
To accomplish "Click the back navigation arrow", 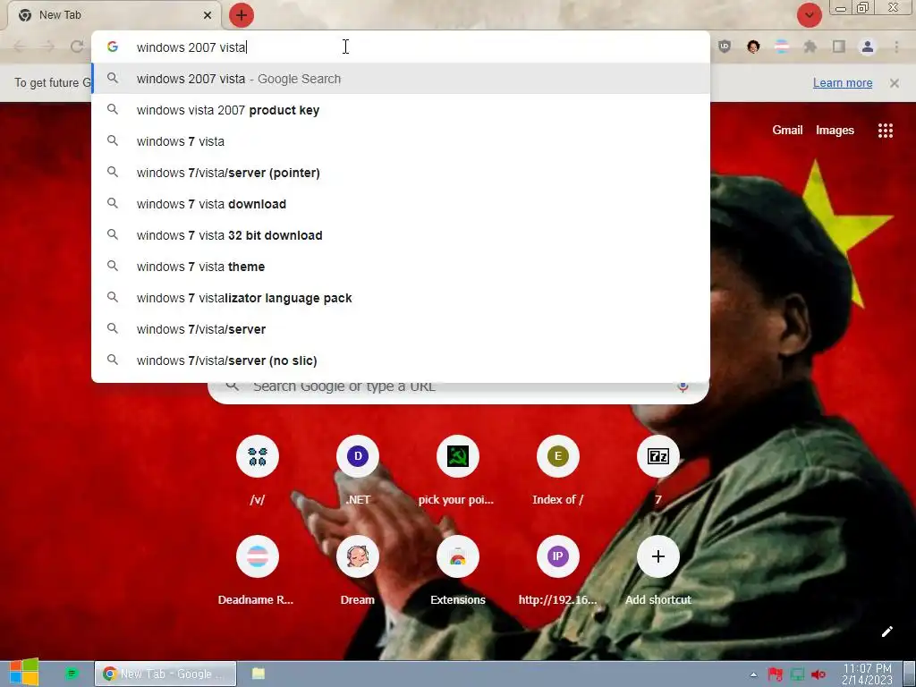I will (x=20, y=47).
